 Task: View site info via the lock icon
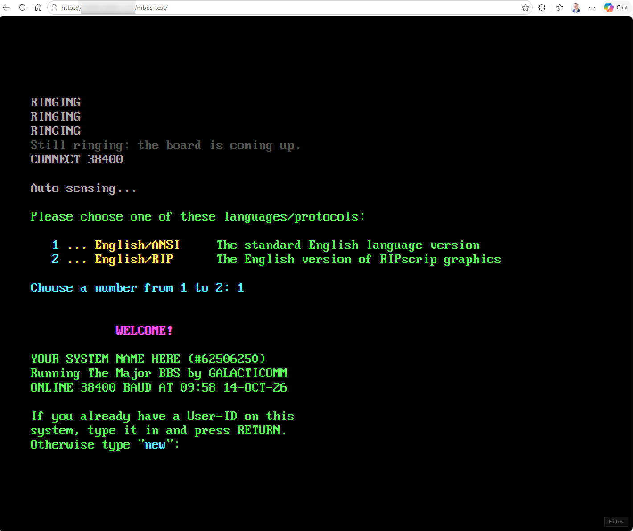coord(54,8)
